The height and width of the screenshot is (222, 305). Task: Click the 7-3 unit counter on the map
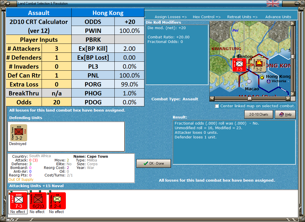coord(239,65)
